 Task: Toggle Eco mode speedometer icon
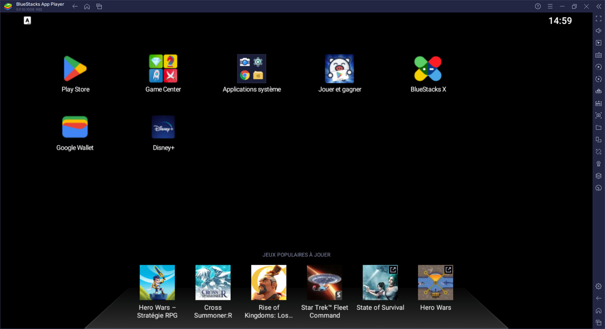click(x=599, y=188)
